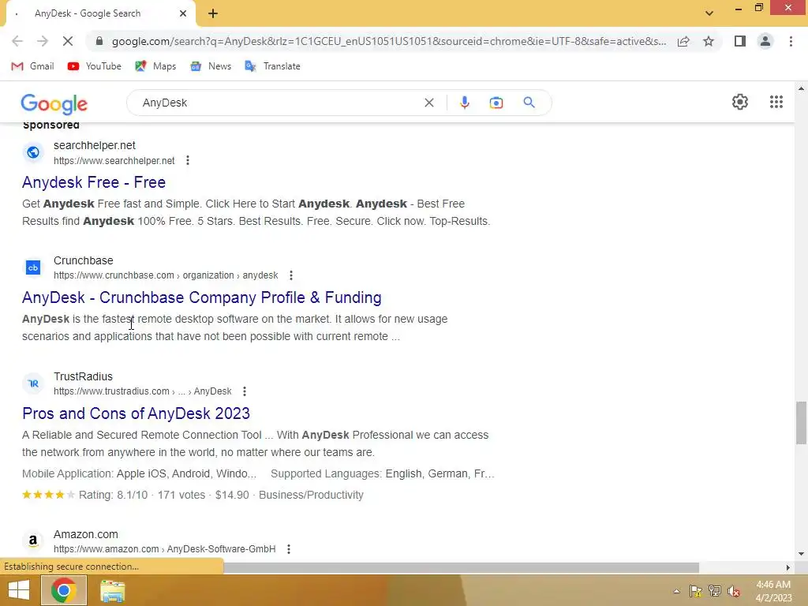Open Pros and Cons of AnyDesk 2023
This screenshot has height=606, width=808.
136,413
